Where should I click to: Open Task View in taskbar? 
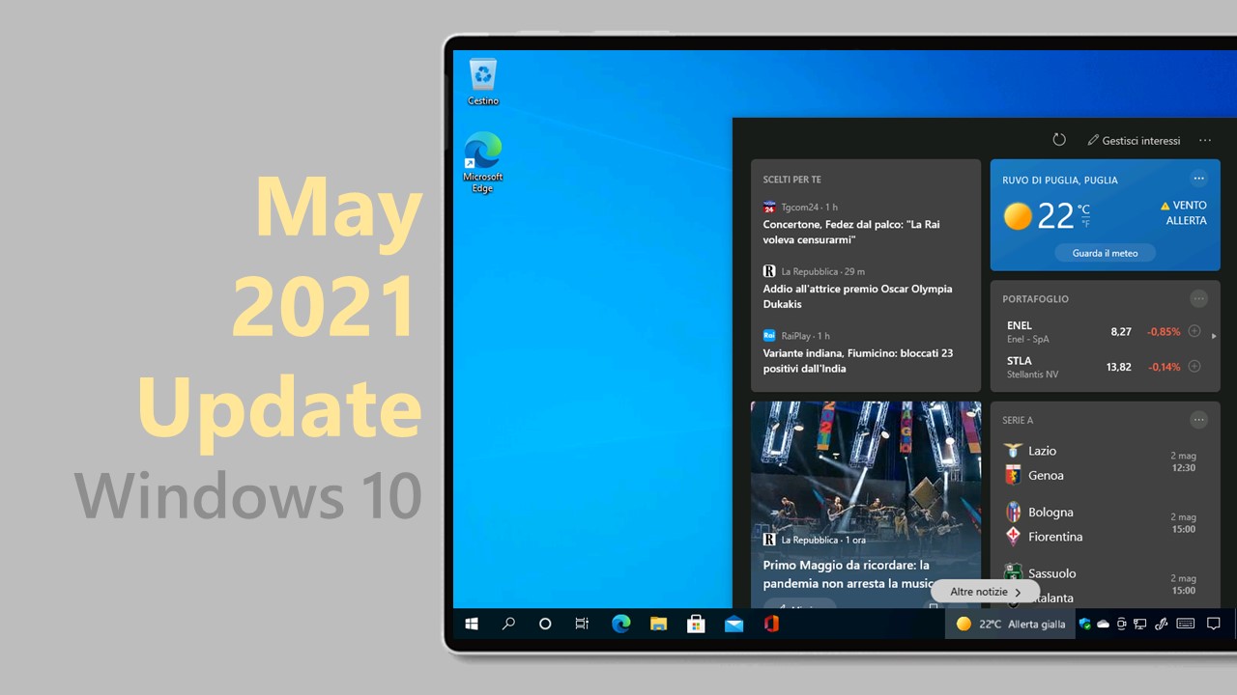coord(582,624)
